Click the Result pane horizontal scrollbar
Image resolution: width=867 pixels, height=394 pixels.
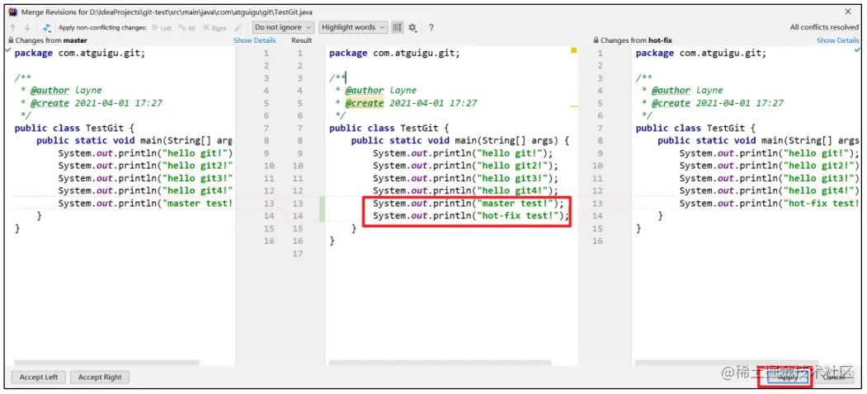[441, 363]
